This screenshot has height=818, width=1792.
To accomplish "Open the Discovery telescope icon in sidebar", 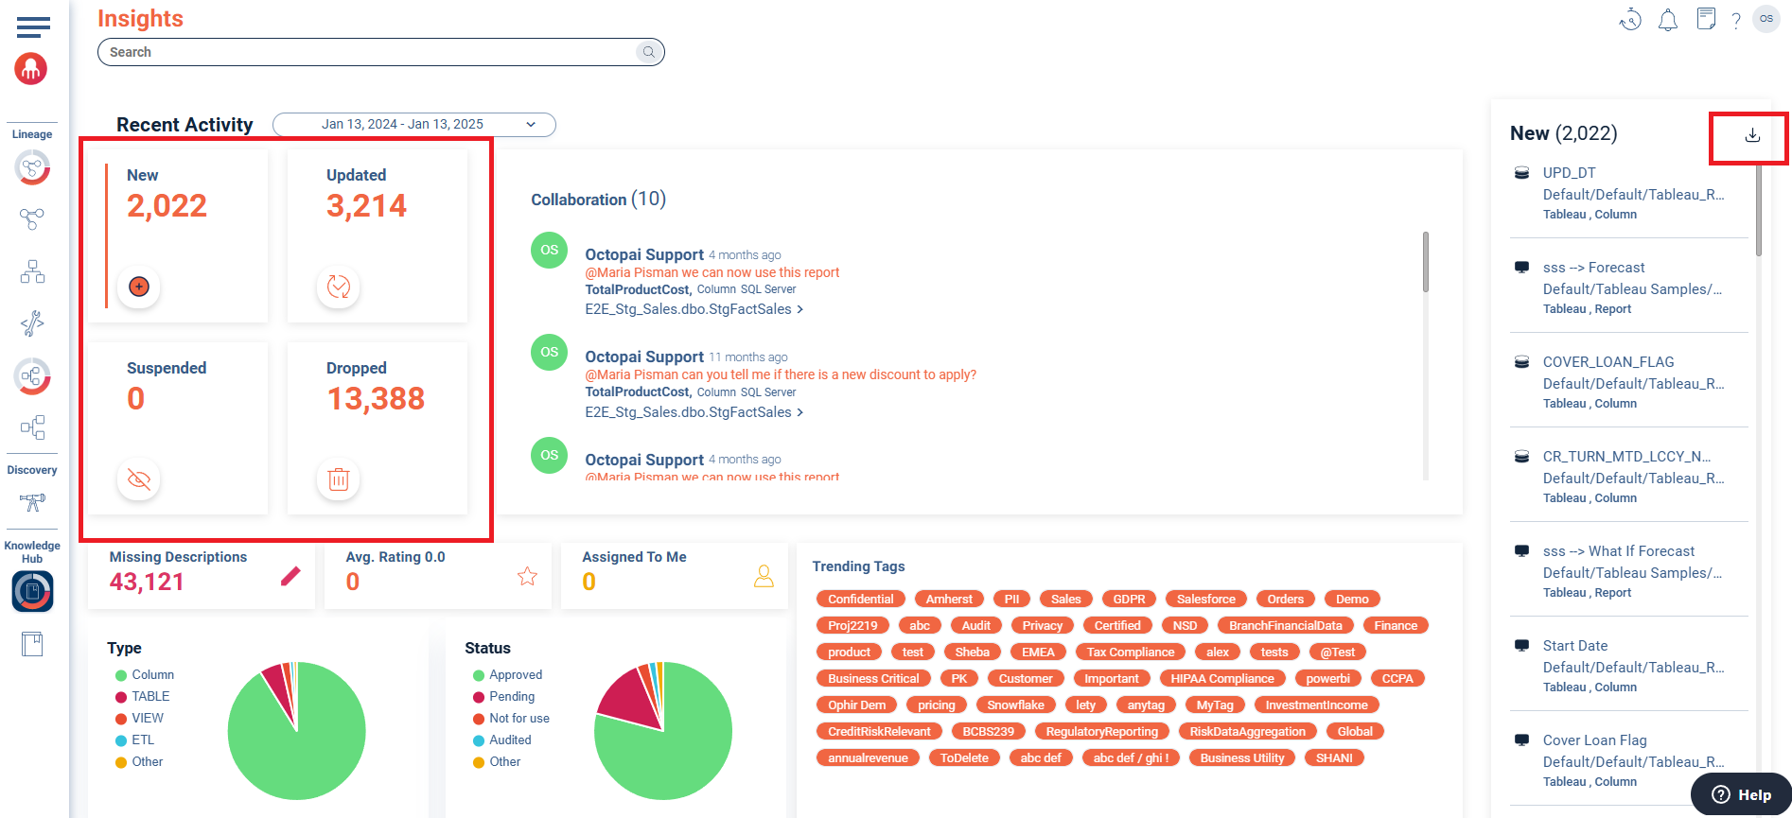I will click(32, 502).
